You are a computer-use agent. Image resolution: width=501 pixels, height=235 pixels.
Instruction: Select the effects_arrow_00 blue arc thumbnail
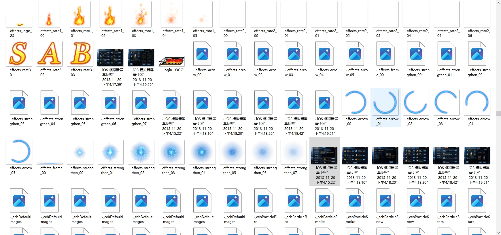(355, 102)
